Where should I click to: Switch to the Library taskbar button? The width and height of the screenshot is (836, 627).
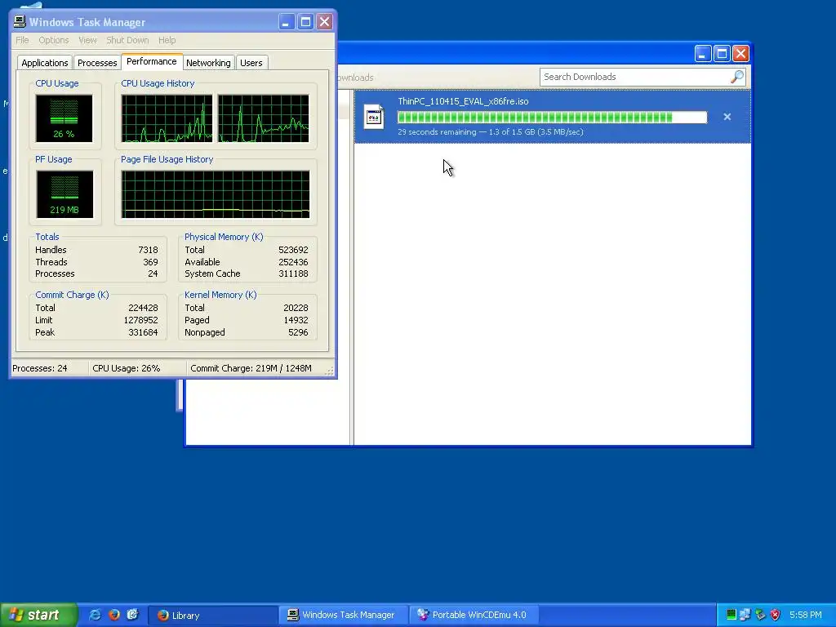click(213, 616)
